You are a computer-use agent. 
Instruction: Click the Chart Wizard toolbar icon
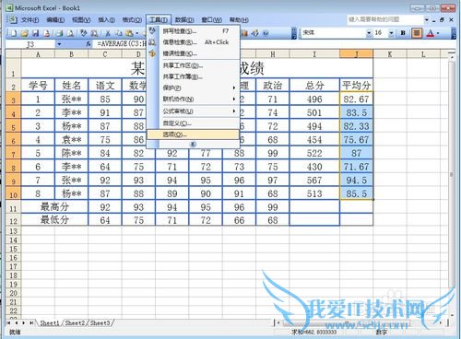244,33
